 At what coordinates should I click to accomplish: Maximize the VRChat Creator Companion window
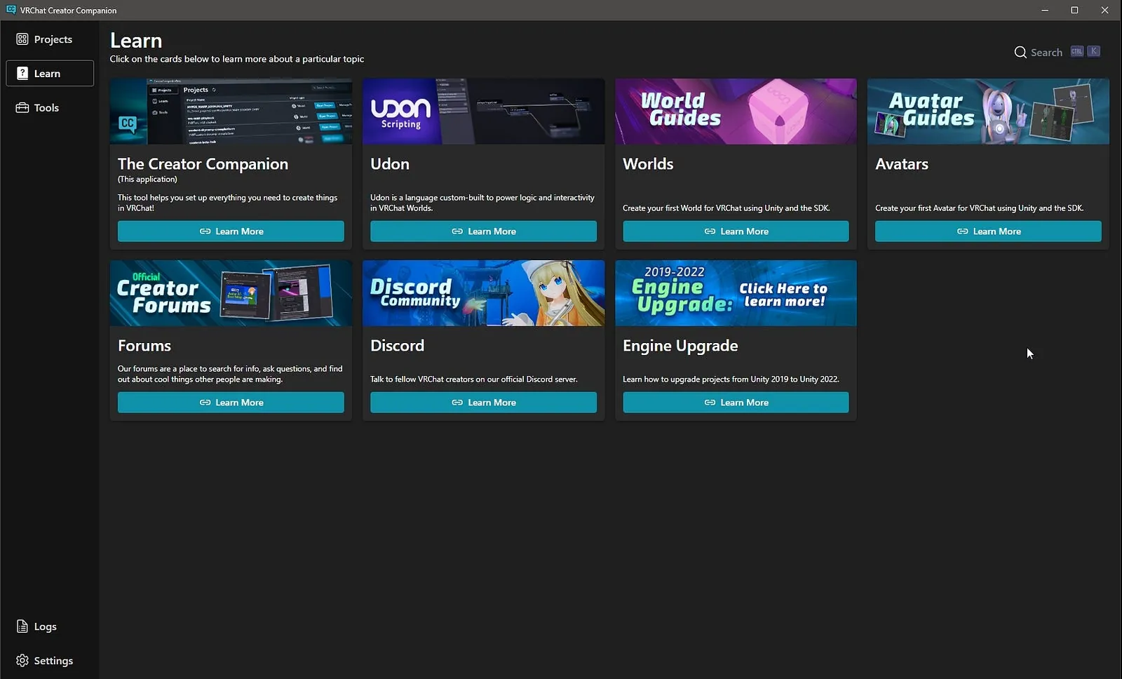coord(1074,10)
